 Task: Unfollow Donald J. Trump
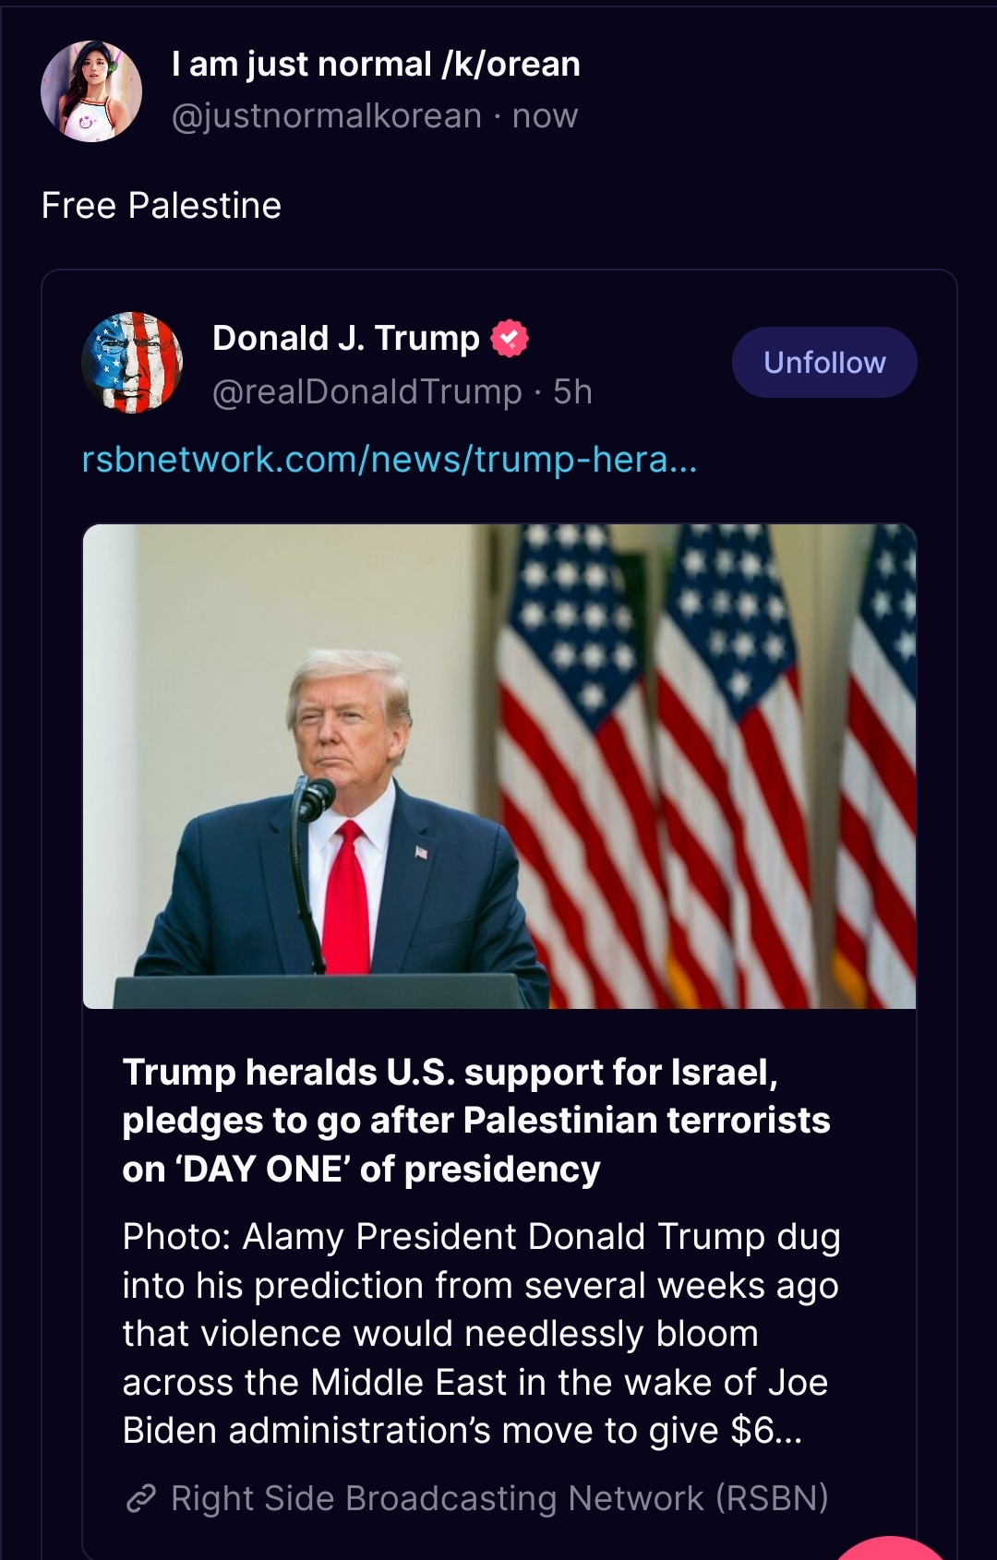(x=823, y=363)
